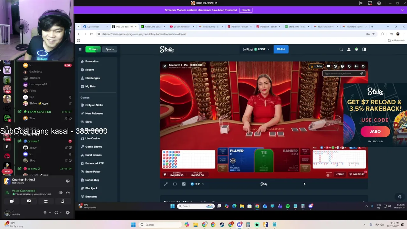Toggle the game chat bubble icon

pyautogui.click(x=328, y=66)
